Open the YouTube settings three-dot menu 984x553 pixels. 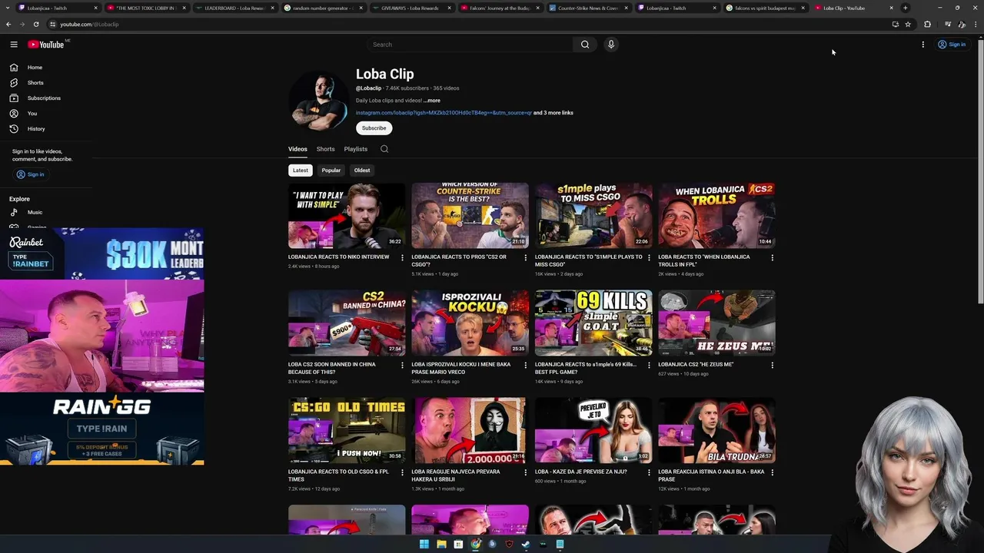tap(923, 45)
